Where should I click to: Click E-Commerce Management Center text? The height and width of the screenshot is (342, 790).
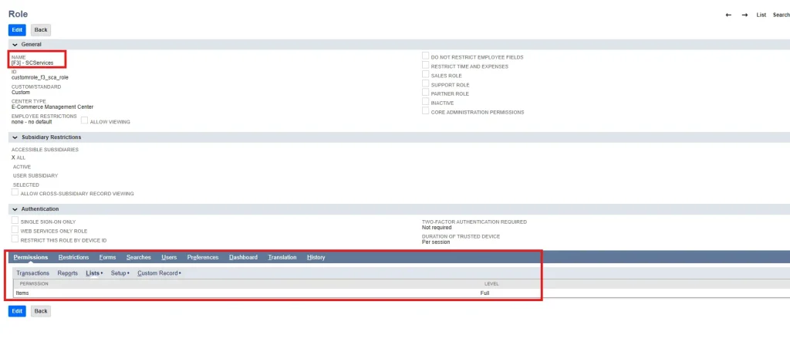click(x=52, y=107)
